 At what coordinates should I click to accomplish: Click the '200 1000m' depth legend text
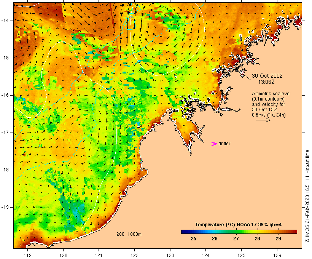(129, 234)
